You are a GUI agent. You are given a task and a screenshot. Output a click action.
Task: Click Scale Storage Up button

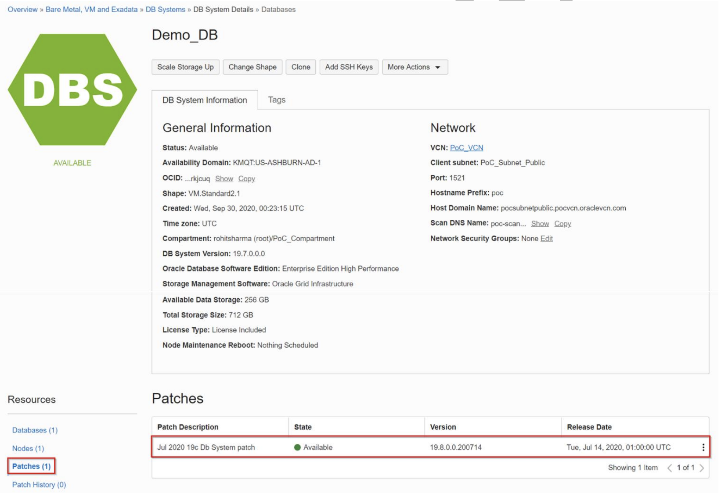coord(185,67)
